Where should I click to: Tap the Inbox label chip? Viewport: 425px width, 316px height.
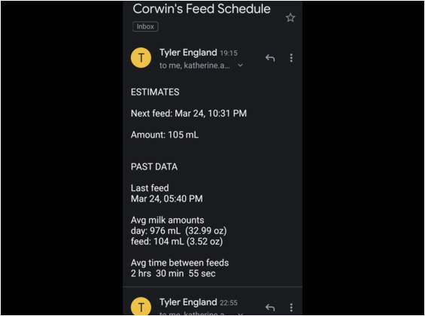click(x=145, y=26)
